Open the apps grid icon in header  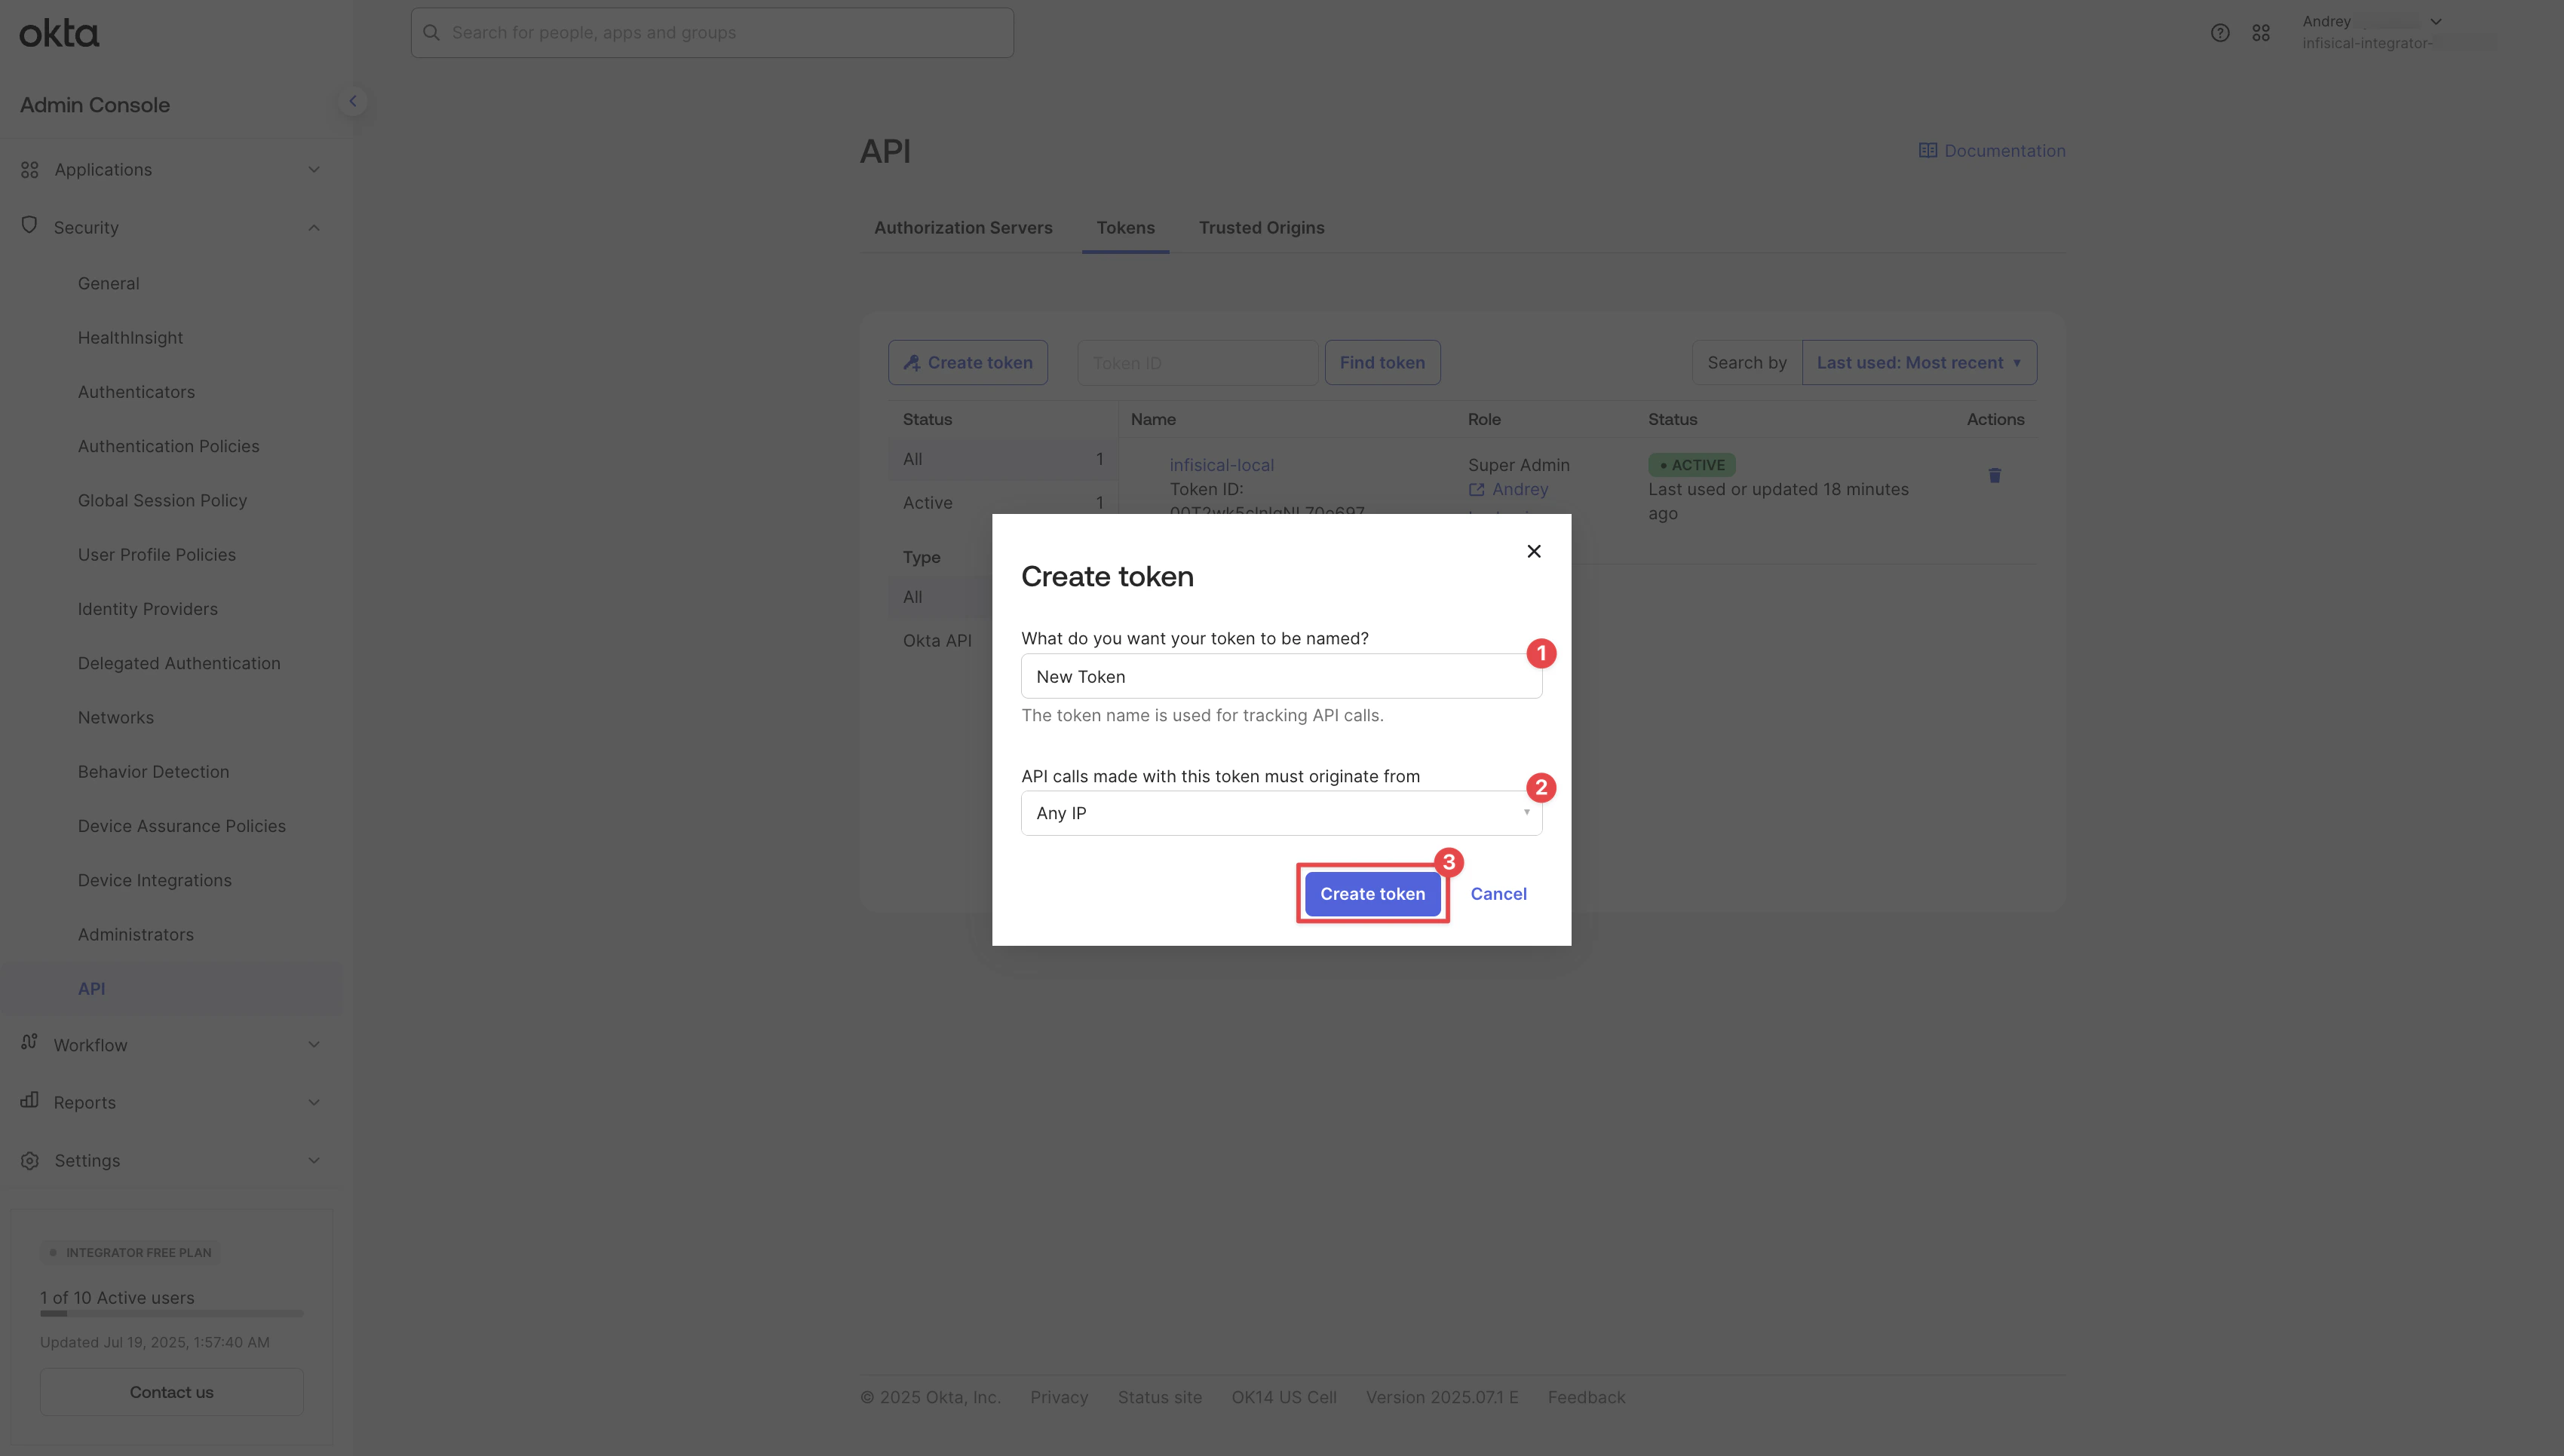pyautogui.click(x=2261, y=33)
